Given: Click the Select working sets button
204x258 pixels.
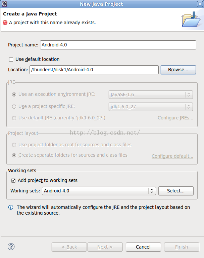Looking at the screenshot, I should (176, 191).
